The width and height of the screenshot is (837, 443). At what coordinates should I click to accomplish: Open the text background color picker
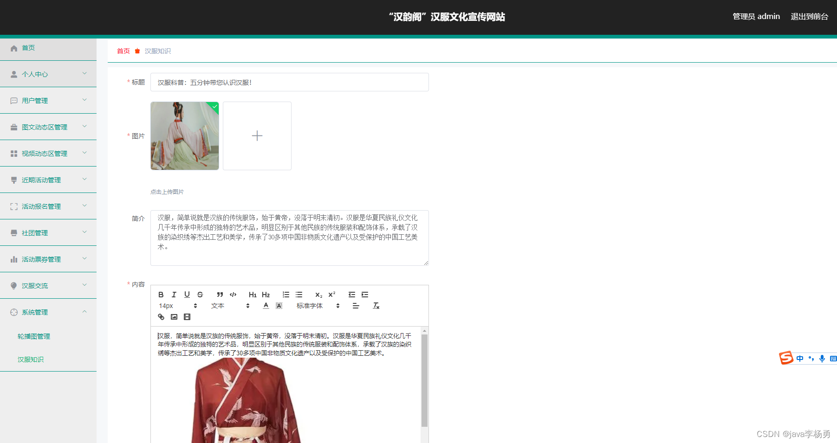(x=279, y=306)
